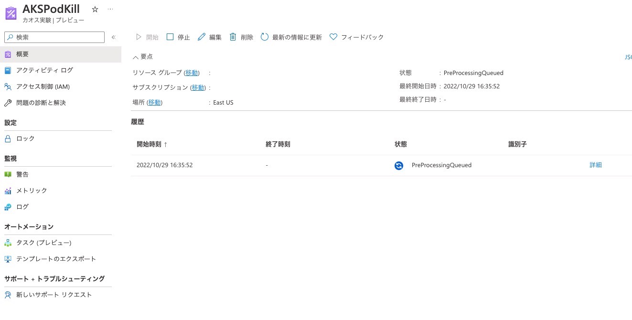The width and height of the screenshot is (632, 320).
Task: Open 問題の診断と解決
Action: 41,103
